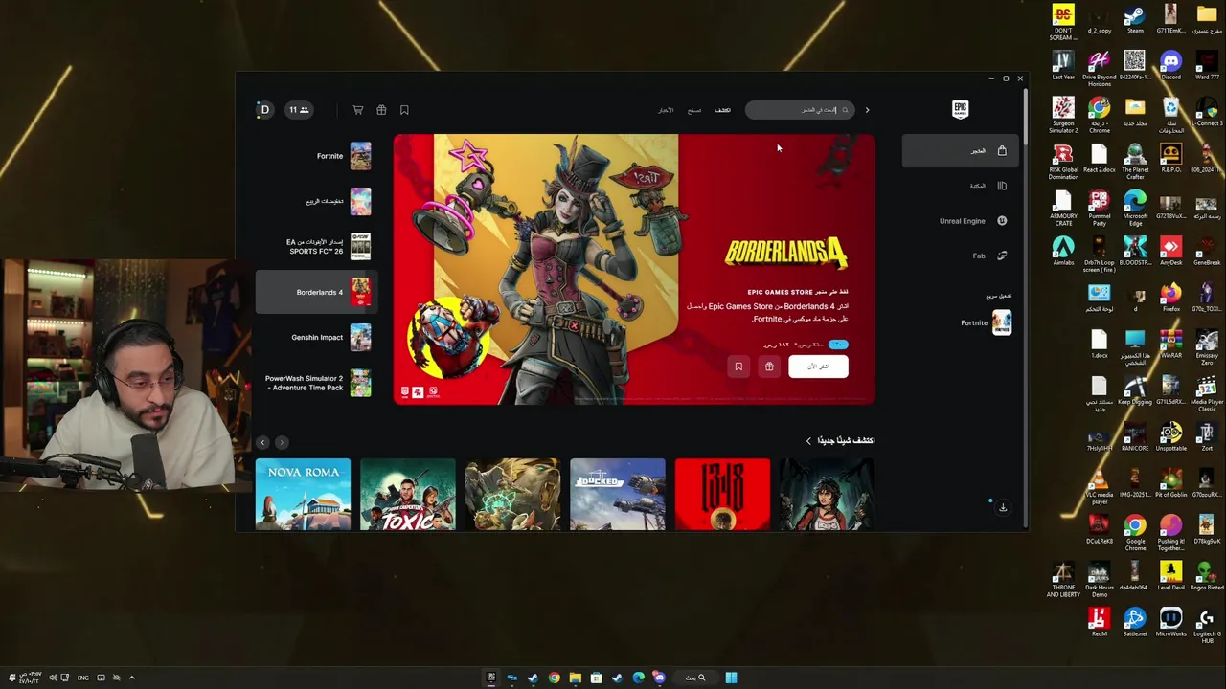Select the DON'T SCREAM desktop icon
This screenshot has width=1226, height=689.
click(1063, 22)
